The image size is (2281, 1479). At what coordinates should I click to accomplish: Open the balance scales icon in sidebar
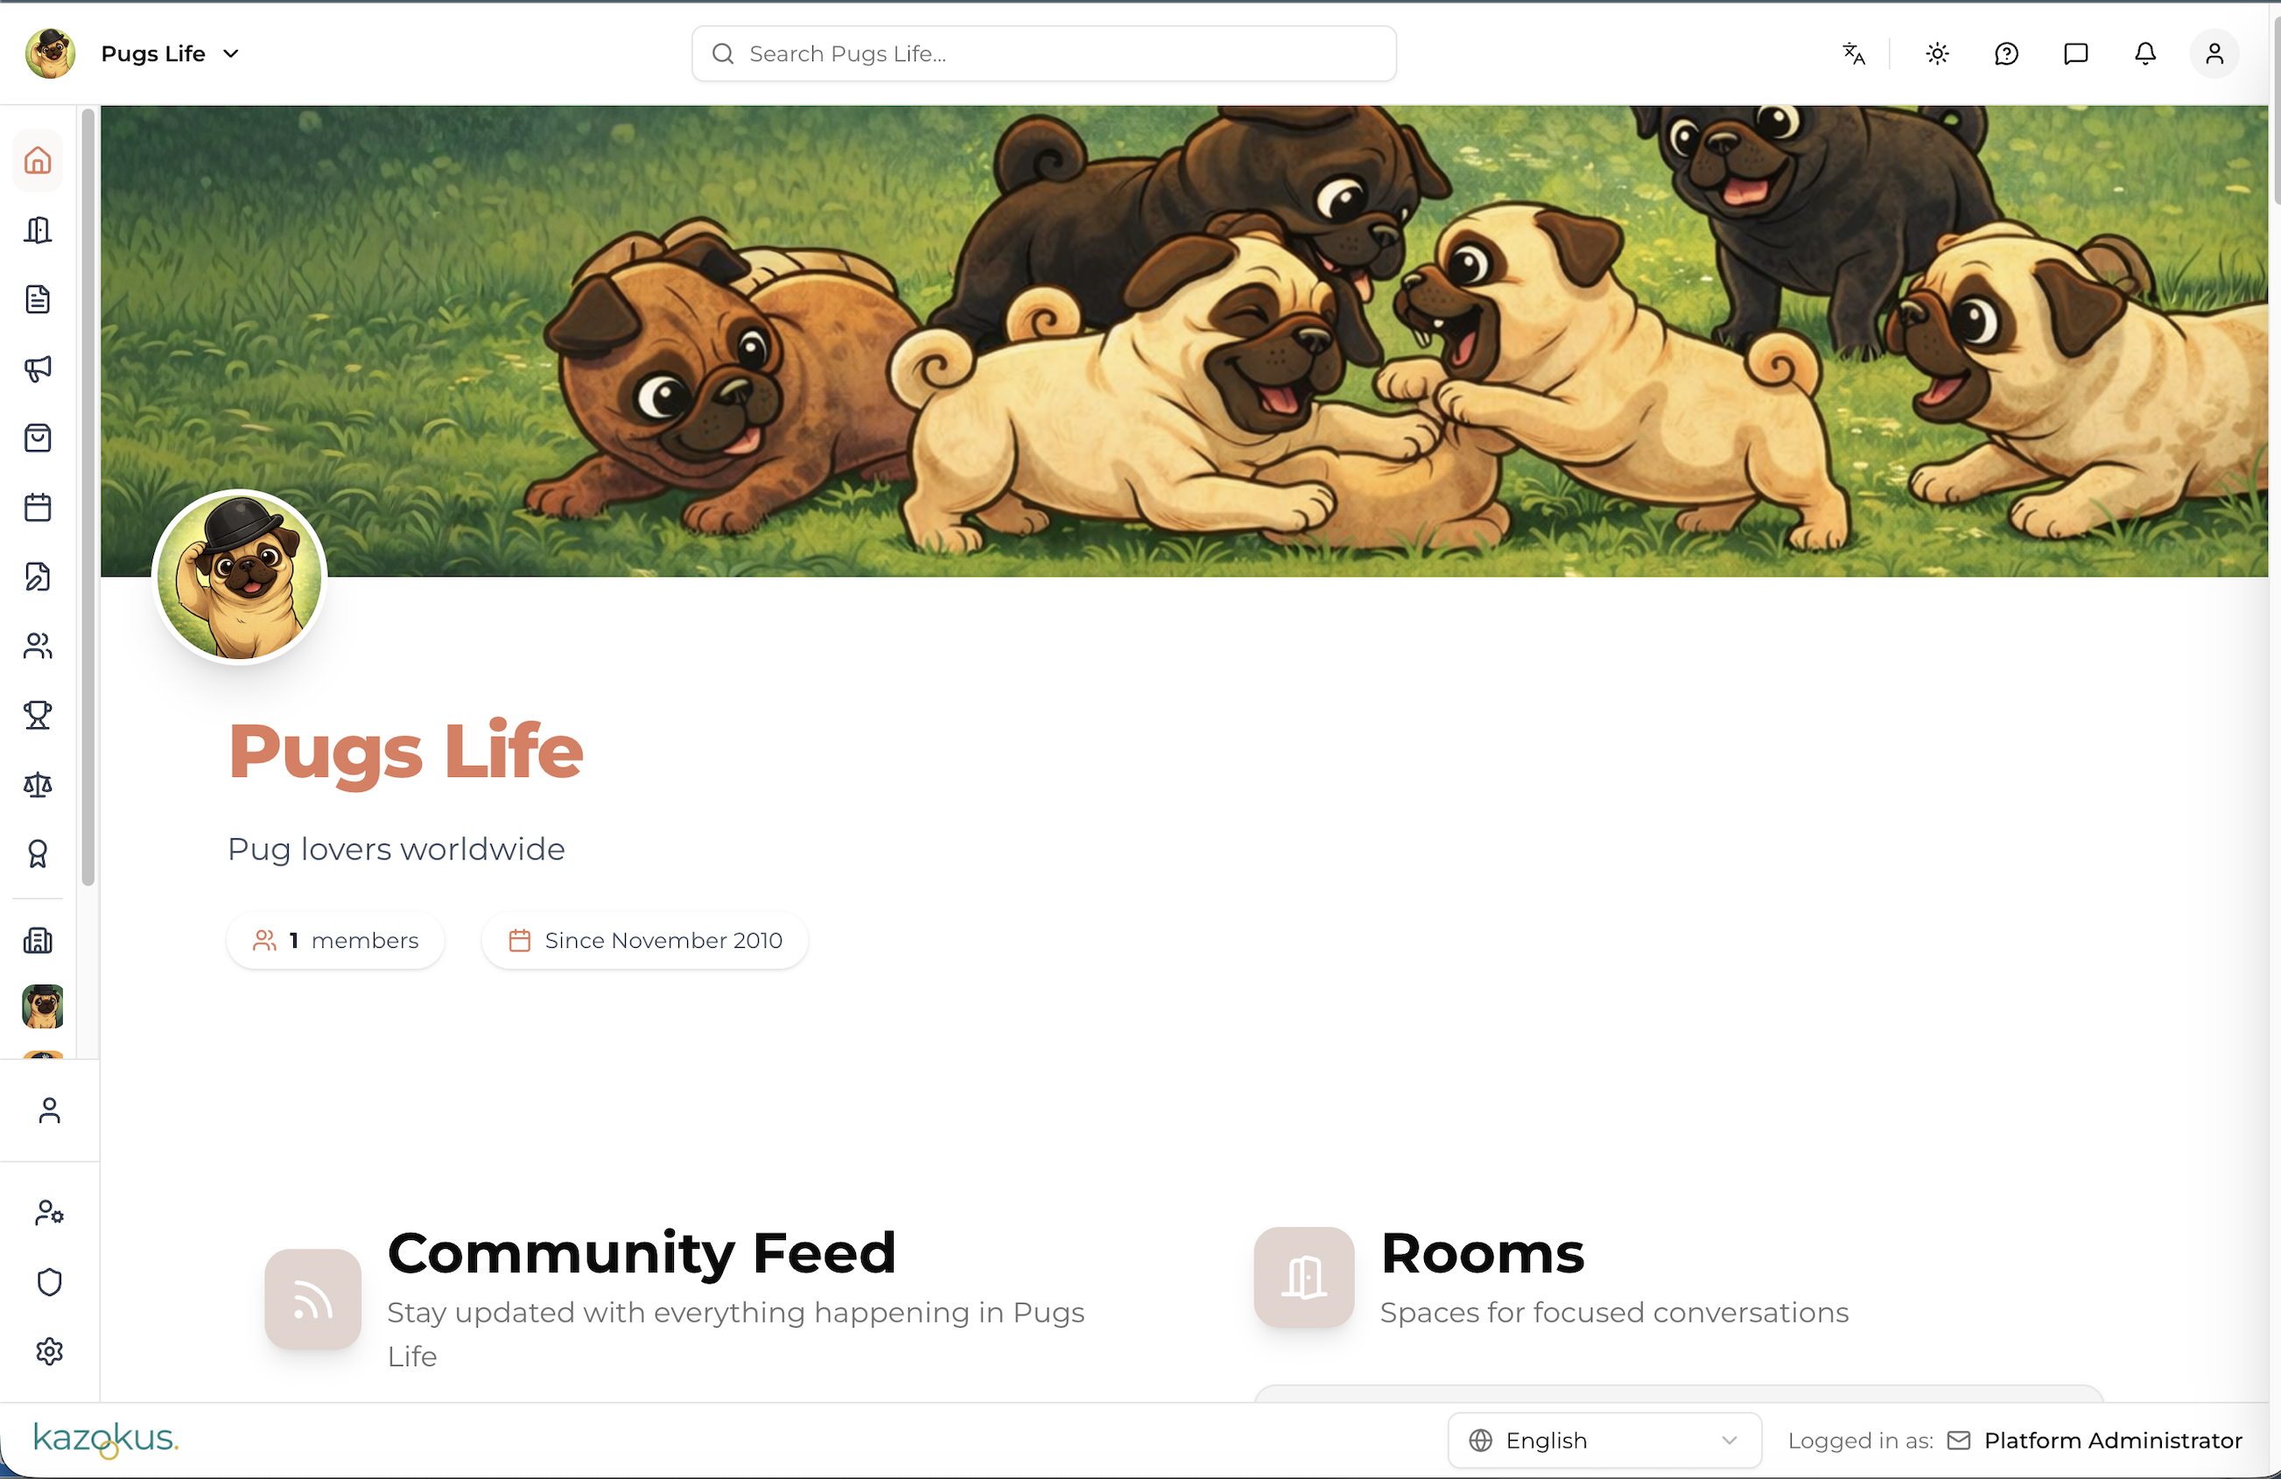38,785
